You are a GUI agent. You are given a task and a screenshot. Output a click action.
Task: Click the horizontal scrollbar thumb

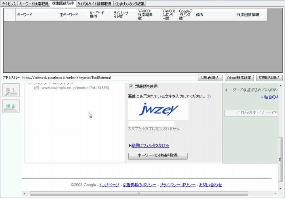pyautogui.click(x=139, y=193)
